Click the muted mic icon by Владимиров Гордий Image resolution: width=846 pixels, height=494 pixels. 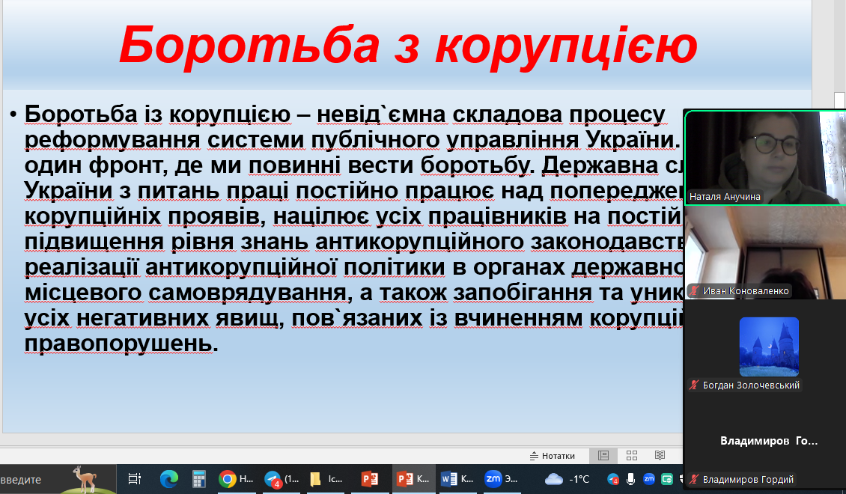pyautogui.click(x=694, y=480)
